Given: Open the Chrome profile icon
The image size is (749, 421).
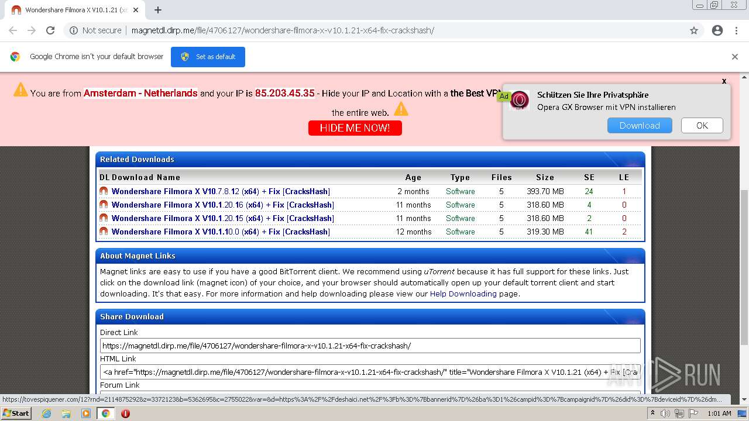Looking at the screenshot, I should 717,30.
